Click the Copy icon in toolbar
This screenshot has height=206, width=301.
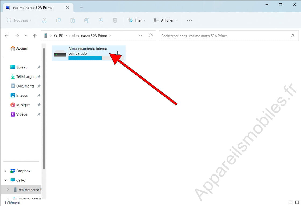pyautogui.click(x=59, y=20)
